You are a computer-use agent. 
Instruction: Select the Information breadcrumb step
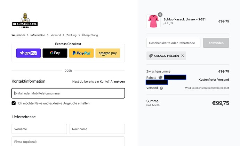click(38, 35)
